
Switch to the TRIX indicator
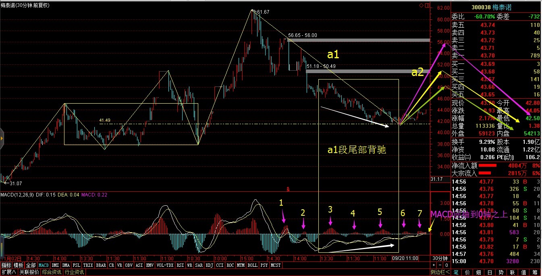tap(88, 265)
